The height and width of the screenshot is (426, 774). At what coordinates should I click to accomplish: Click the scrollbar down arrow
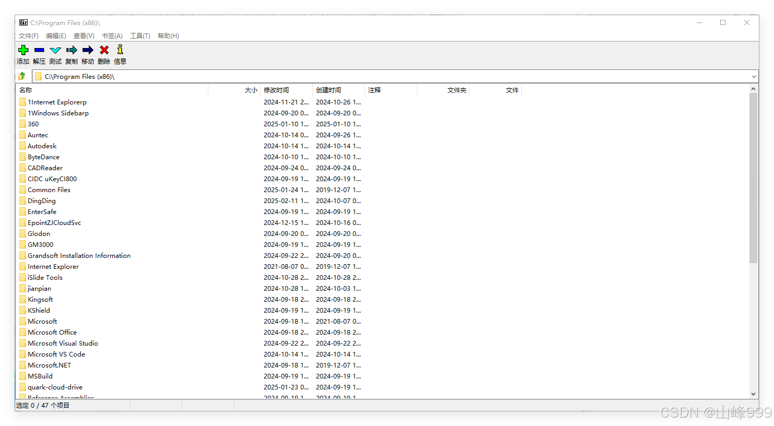tap(753, 394)
